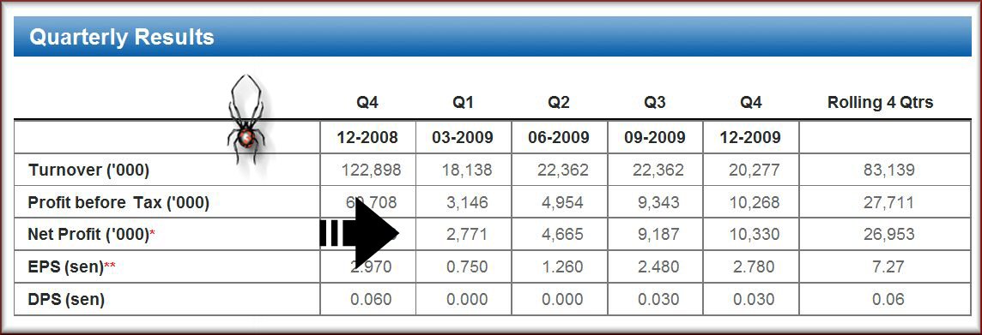Image resolution: width=982 pixels, height=335 pixels.
Task: Click the '12-2008' date cell
Action: click(367, 137)
